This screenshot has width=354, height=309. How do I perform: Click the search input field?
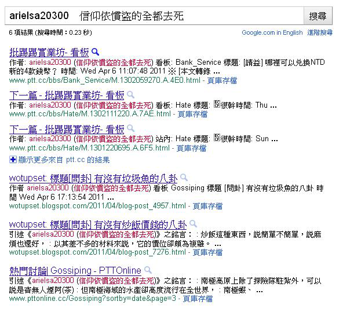pos(154,16)
